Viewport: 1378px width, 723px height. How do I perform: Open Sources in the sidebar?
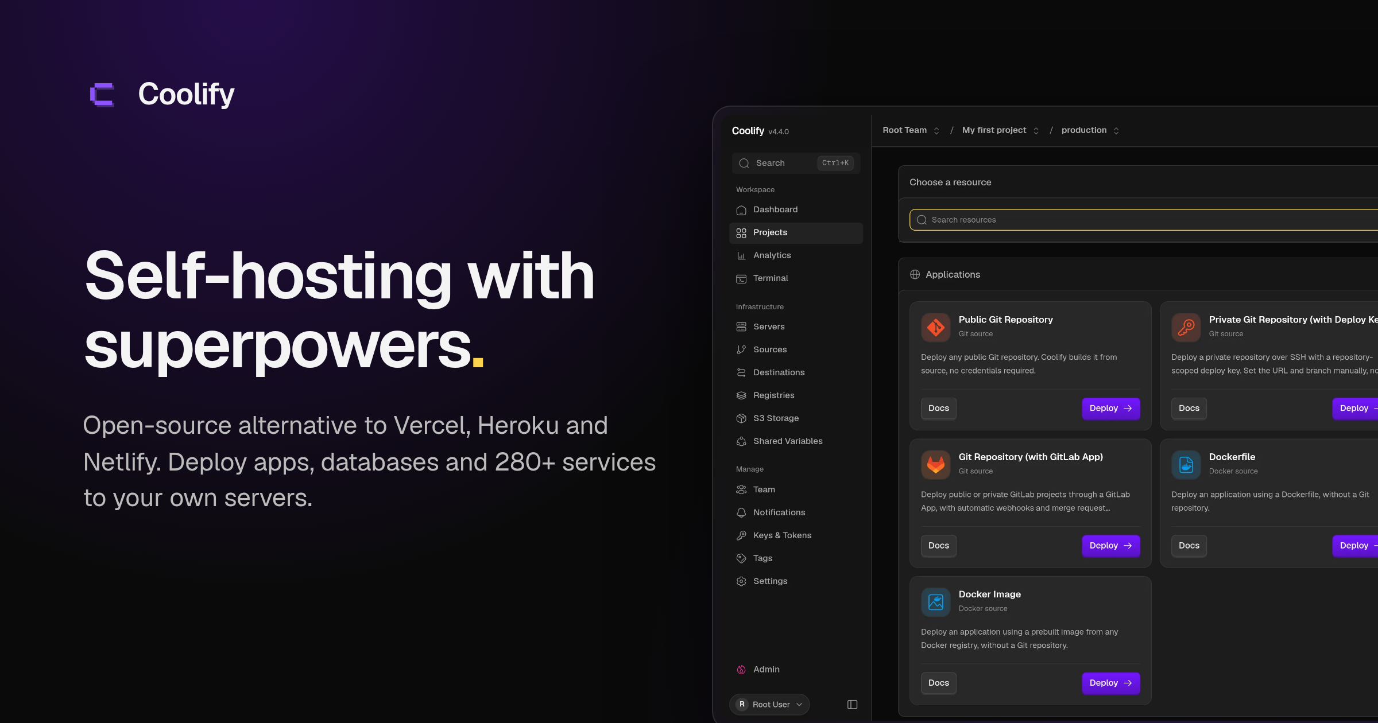coord(796,349)
